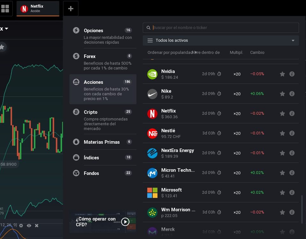Open the Nvidia stock row
The image size is (306, 239).
221,74
